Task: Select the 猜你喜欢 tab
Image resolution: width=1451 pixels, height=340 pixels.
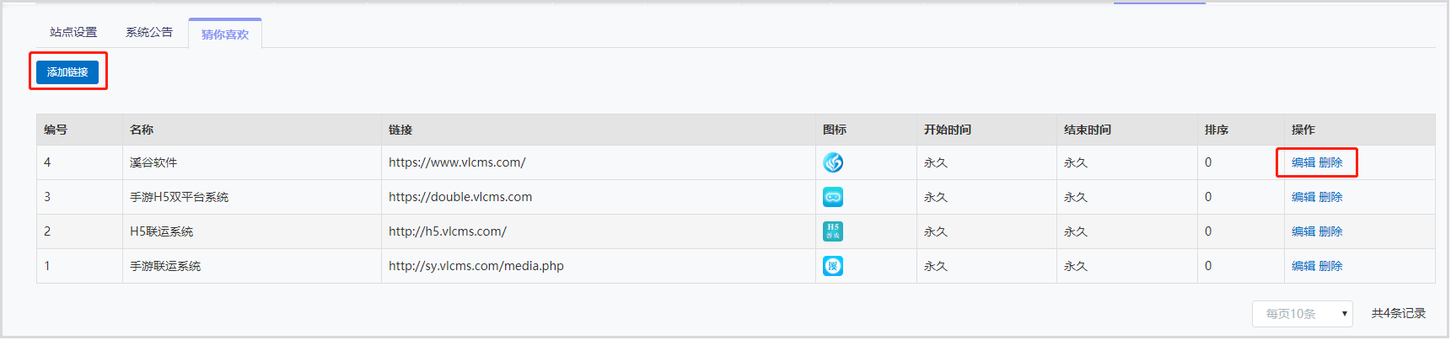Action: click(225, 34)
